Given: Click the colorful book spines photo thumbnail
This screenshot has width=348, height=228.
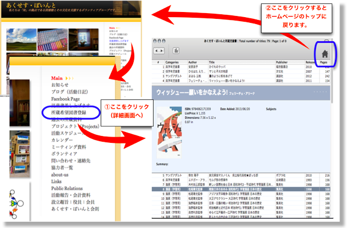Looking at the screenshot, I should tap(53, 39).
